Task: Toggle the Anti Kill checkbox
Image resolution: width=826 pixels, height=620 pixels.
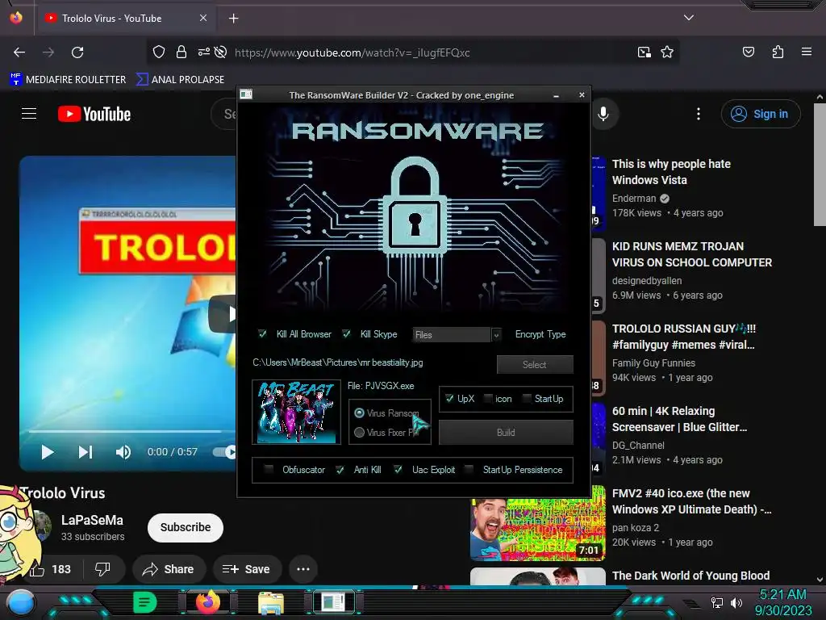Action: 340,469
